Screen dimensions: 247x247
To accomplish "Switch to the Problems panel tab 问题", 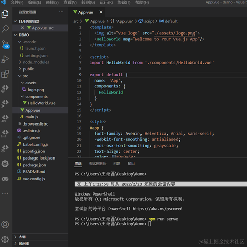I will click(x=117, y=164).
